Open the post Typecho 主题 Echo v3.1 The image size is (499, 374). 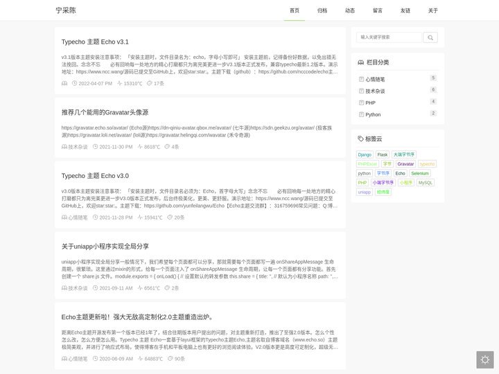(95, 42)
